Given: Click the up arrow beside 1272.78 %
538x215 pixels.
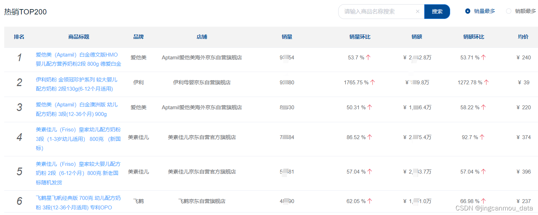Looking at the screenshot, I should (486, 83).
